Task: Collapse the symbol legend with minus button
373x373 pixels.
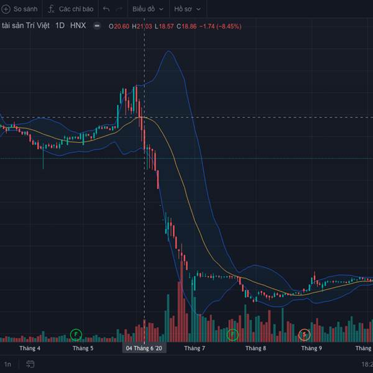Action: coord(97,25)
